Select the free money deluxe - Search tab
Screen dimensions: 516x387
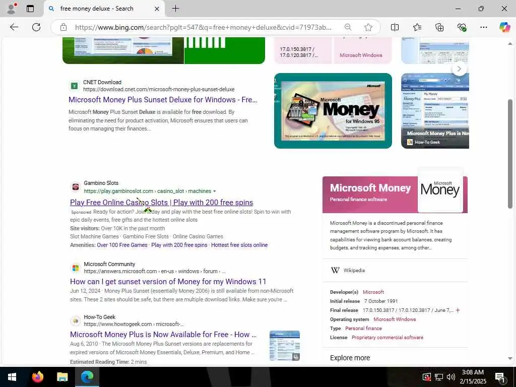tap(104, 9)
